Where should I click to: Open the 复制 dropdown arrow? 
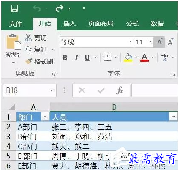(x=52, y=49)
